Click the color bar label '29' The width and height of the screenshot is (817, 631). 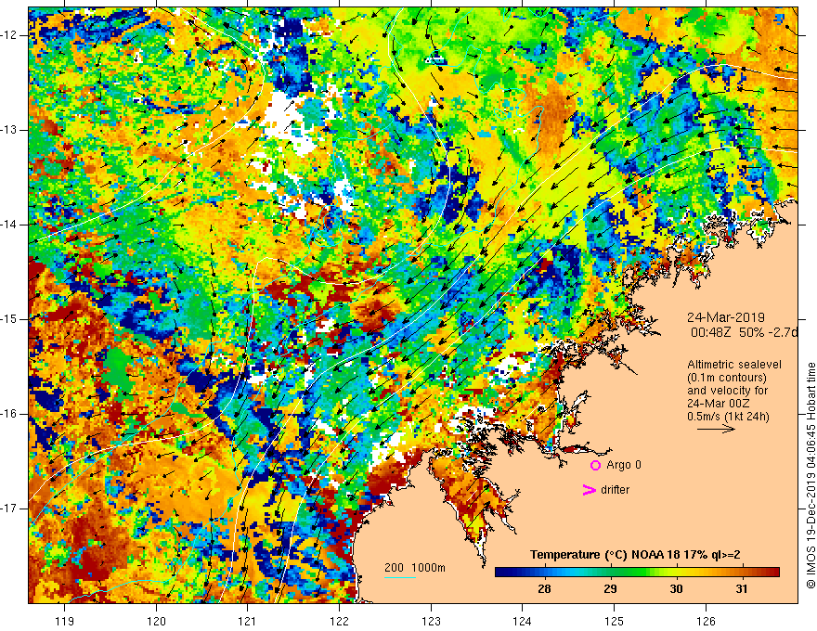tap(610, 589)
